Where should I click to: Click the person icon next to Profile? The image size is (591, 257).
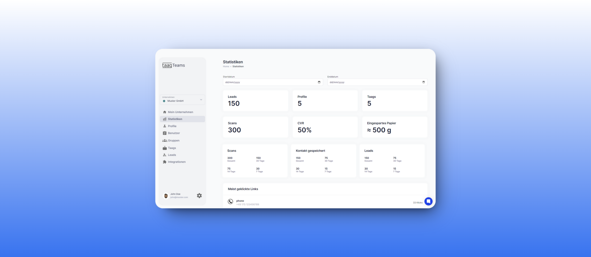tap(164, 126)
